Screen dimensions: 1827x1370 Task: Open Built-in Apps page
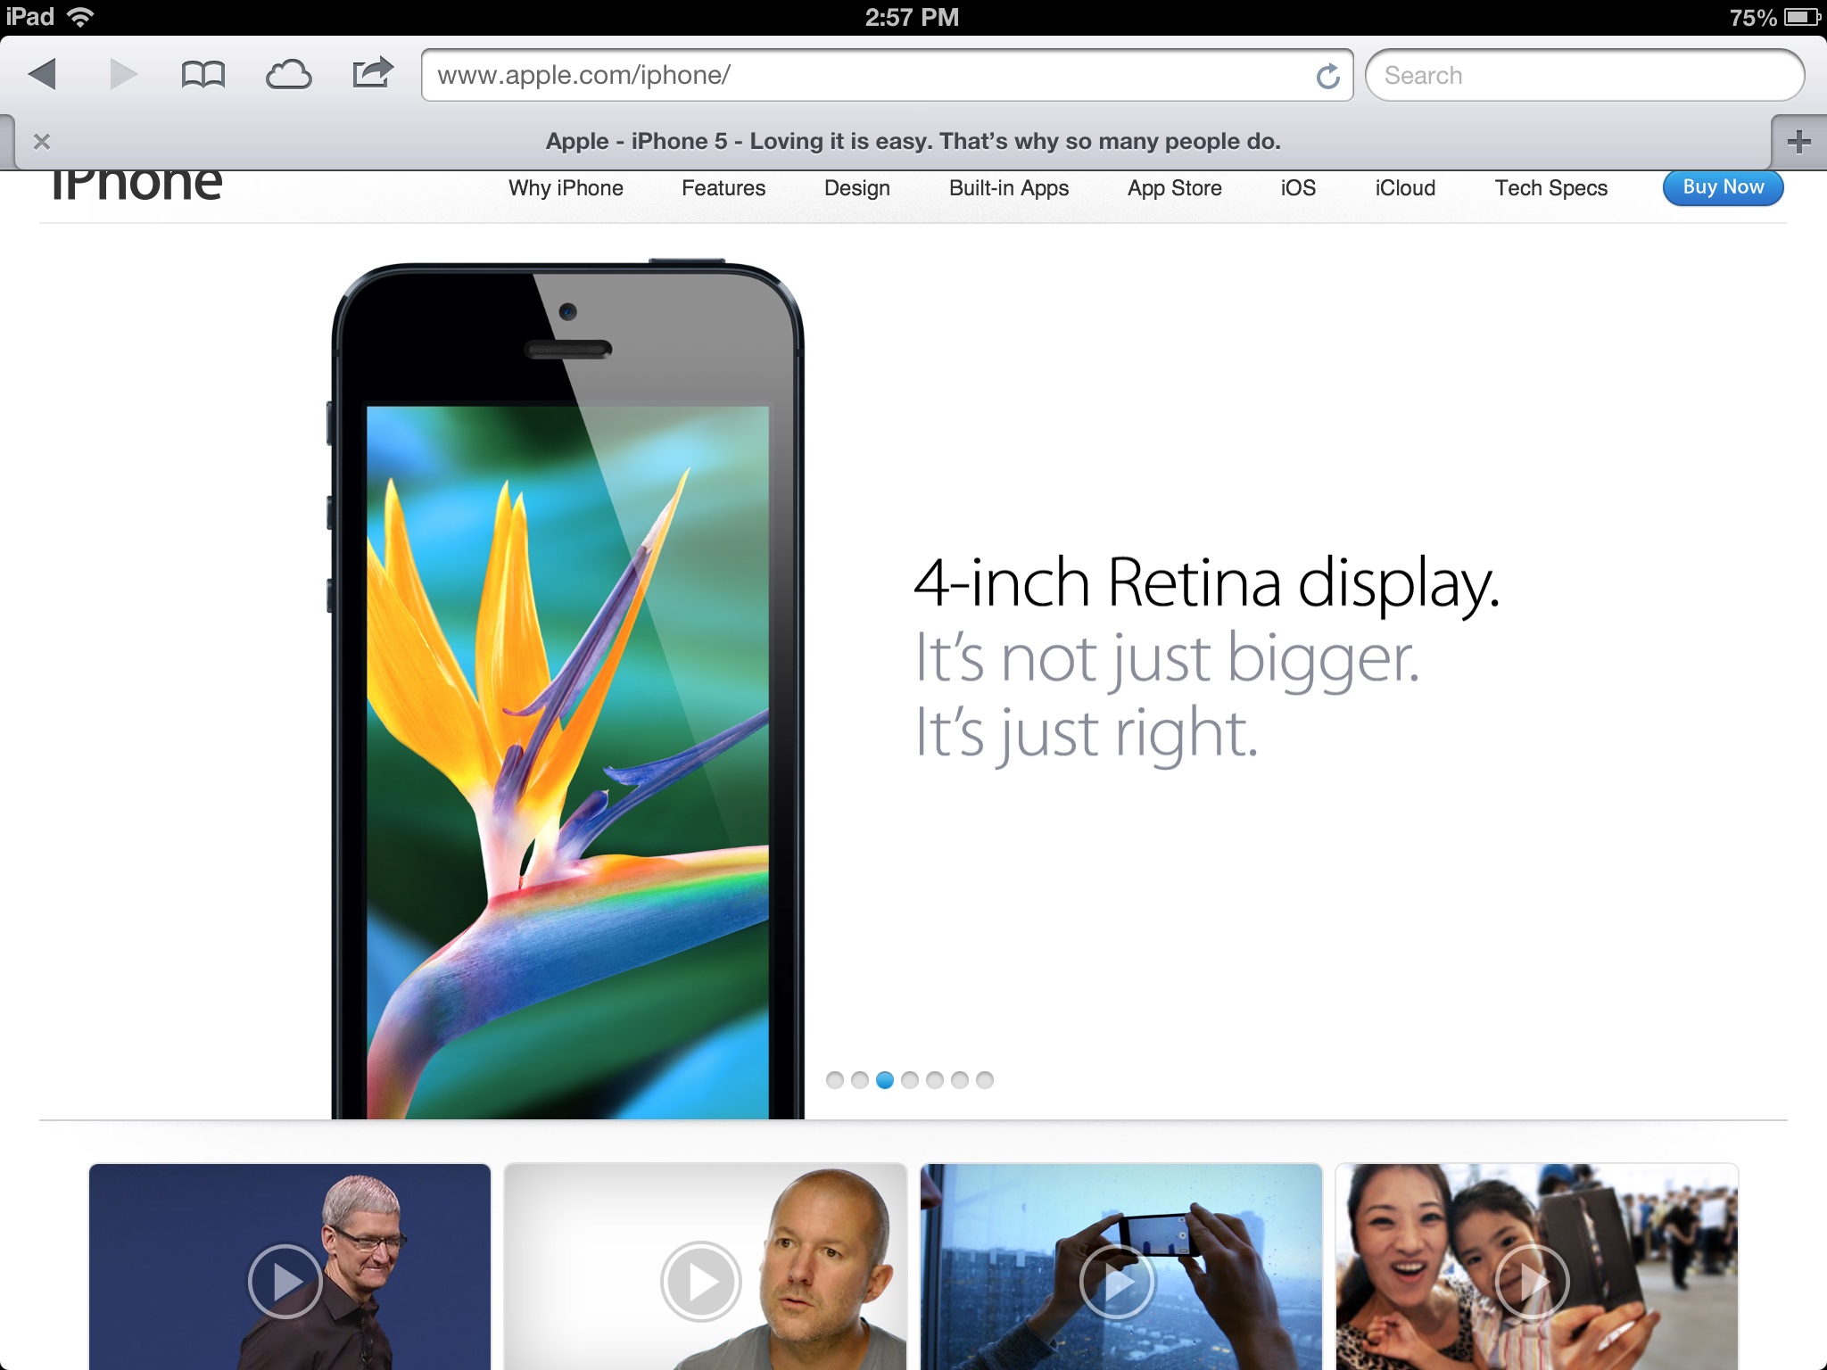(1008, 188)
